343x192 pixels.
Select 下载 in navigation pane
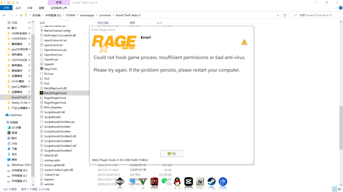(14, 149)
